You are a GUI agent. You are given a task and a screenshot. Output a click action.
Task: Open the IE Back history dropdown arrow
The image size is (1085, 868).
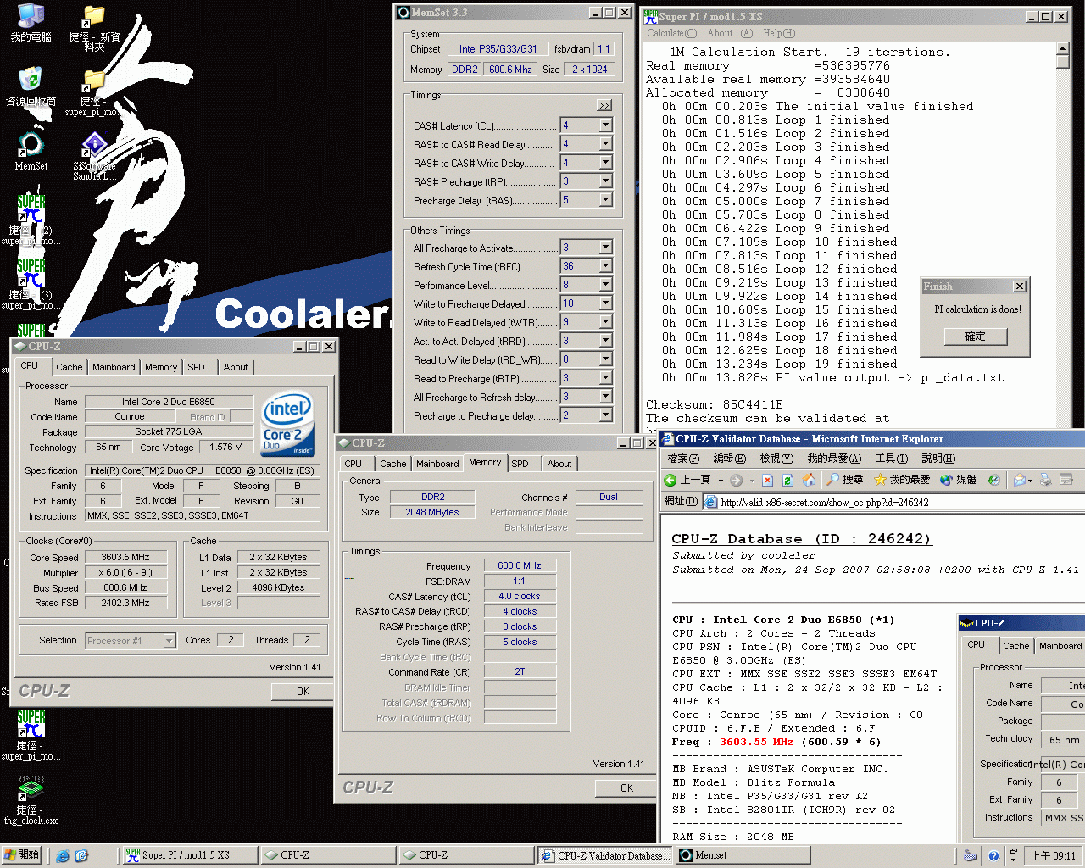[x=721, y=480]
